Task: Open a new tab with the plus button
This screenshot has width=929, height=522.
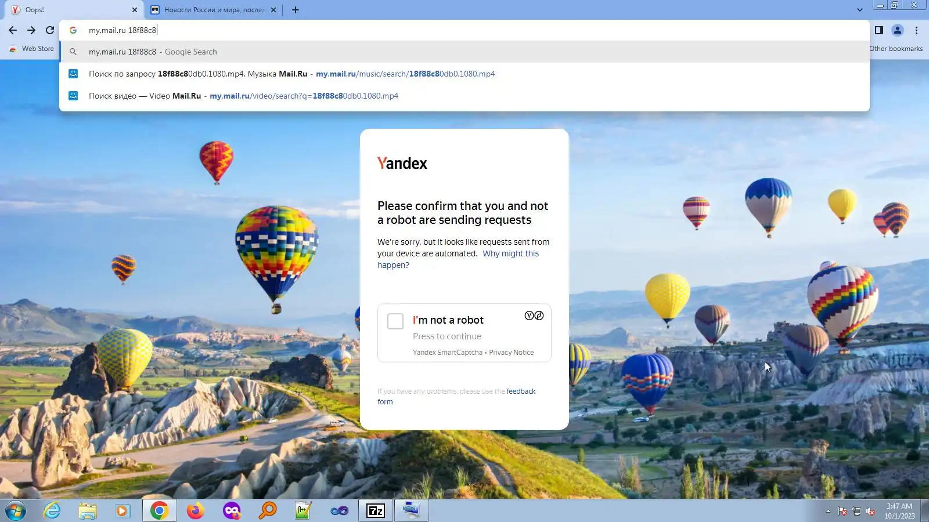Action: 296,10
